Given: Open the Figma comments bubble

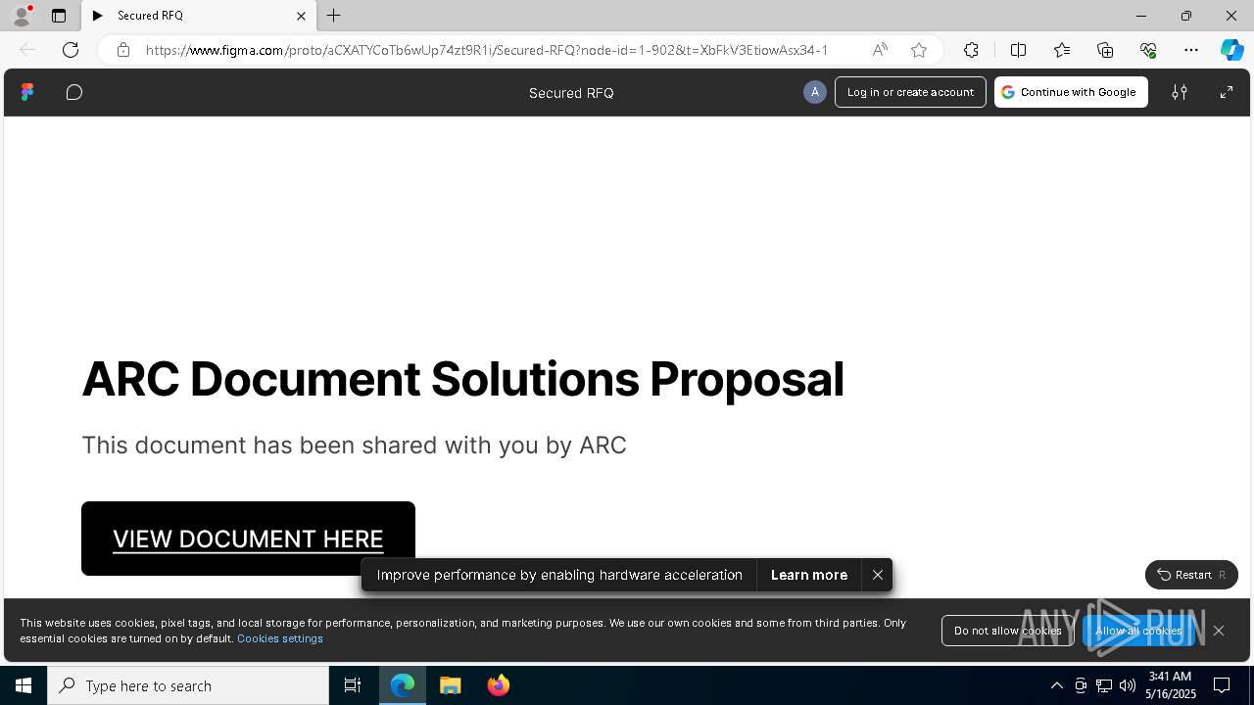Looking at the screenshot, I should (74, 92).
